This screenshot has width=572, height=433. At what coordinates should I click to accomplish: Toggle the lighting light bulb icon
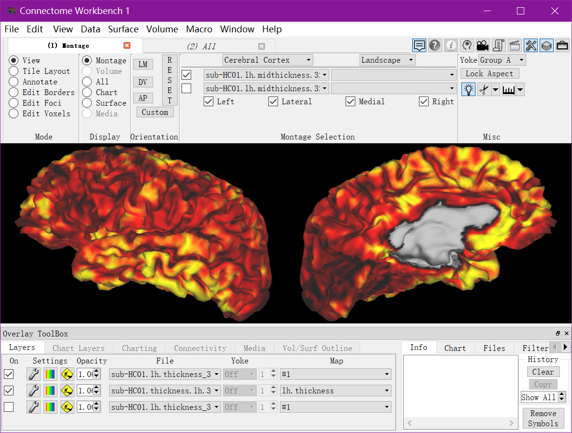point(468,89)
